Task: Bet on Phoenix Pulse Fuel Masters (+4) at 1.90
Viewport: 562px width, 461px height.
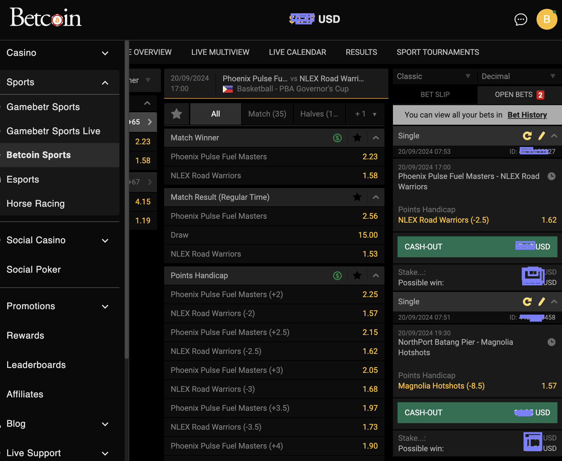Action: tap(274, 446)
